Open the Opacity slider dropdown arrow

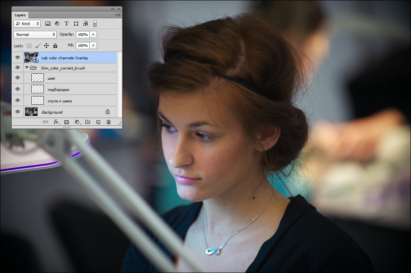pos(93,34)
